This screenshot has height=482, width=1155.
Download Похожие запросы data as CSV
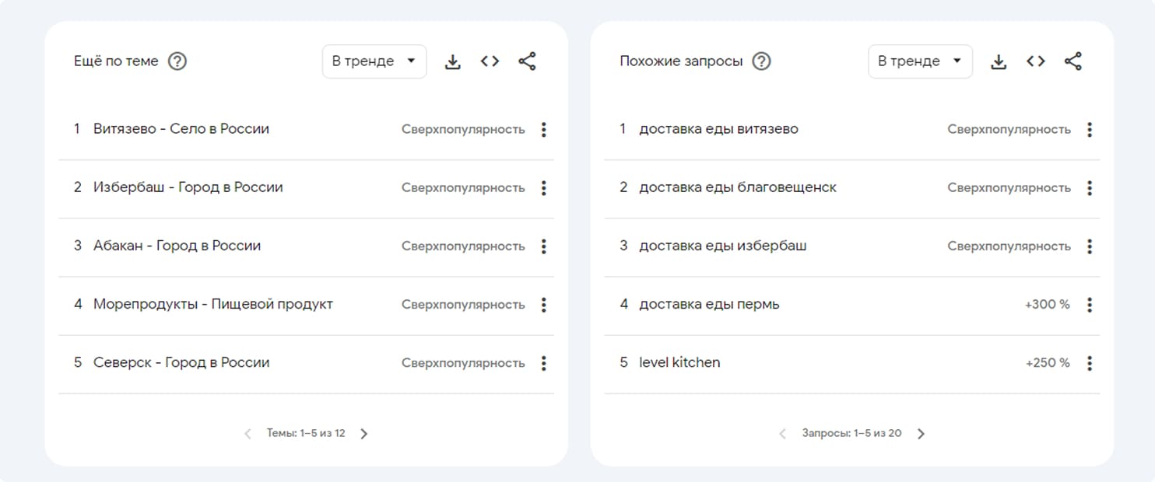pyautogui.click(x=999, y=61)
